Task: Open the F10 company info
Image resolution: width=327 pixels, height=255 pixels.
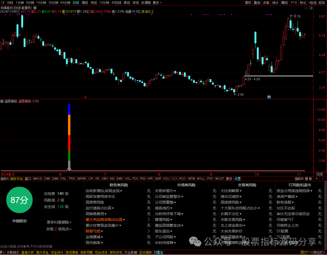Action: 294,3
